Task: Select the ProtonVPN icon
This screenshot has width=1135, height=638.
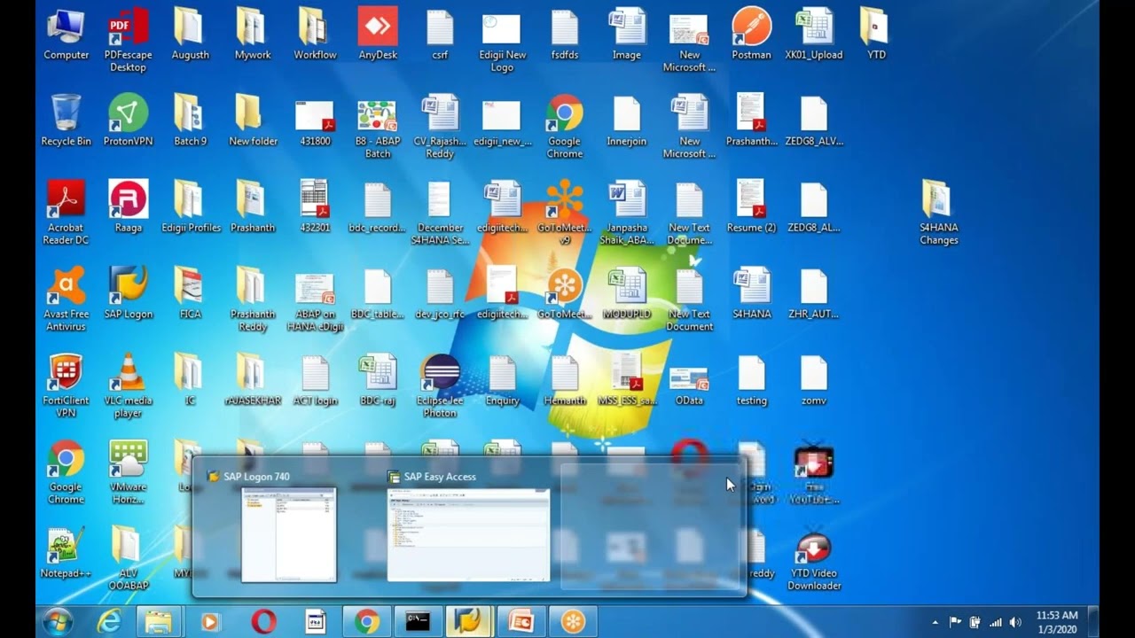Action: click(x=128, y=121)
